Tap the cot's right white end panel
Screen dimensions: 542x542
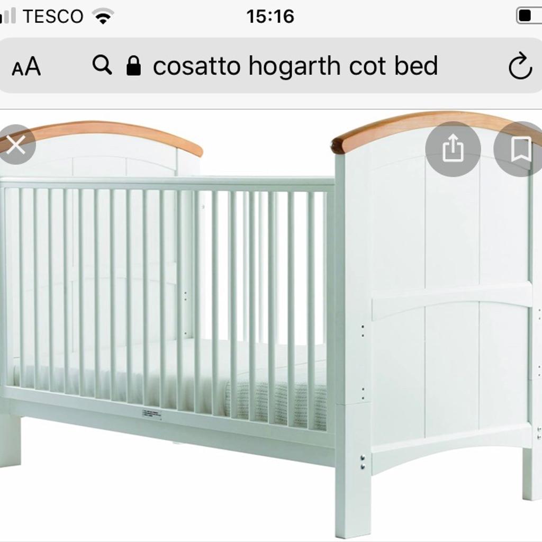pyautogui.click(x=449, y=297)
